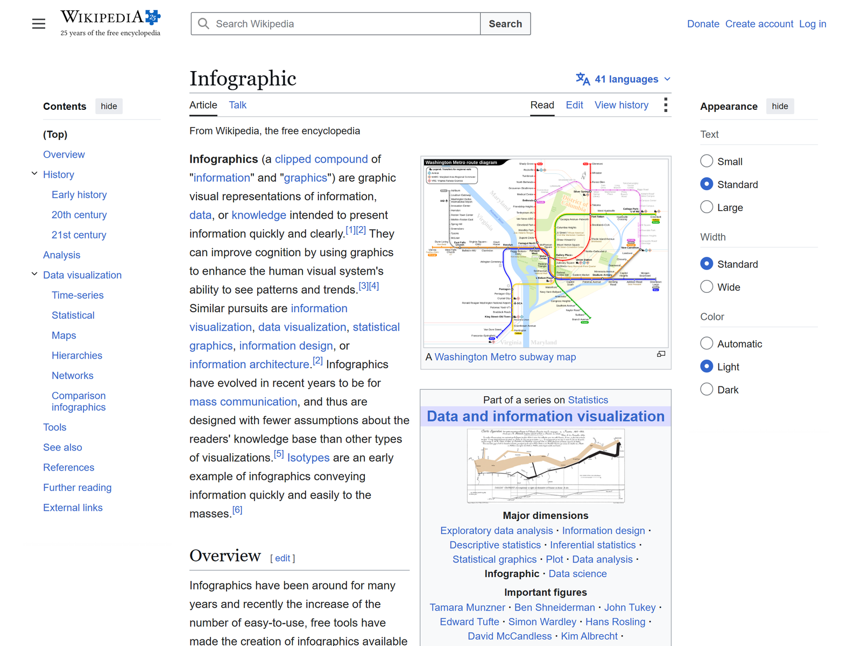Click the Donate link
The image size is (861, 646).
click(703, 24)
